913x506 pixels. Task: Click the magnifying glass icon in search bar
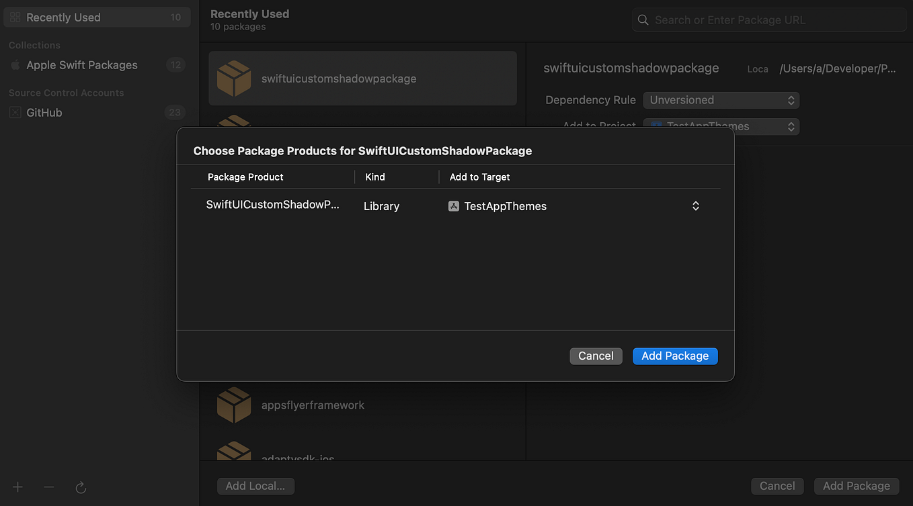643,20
